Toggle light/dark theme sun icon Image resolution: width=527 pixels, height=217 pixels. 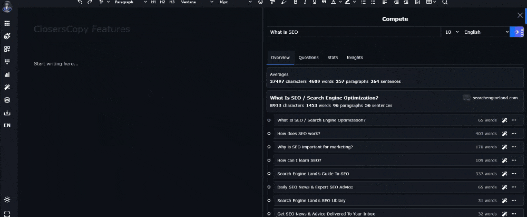pos(7,200)
